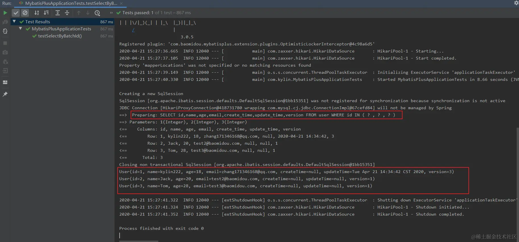Click the 3.0.5 version text

(187, 37)
